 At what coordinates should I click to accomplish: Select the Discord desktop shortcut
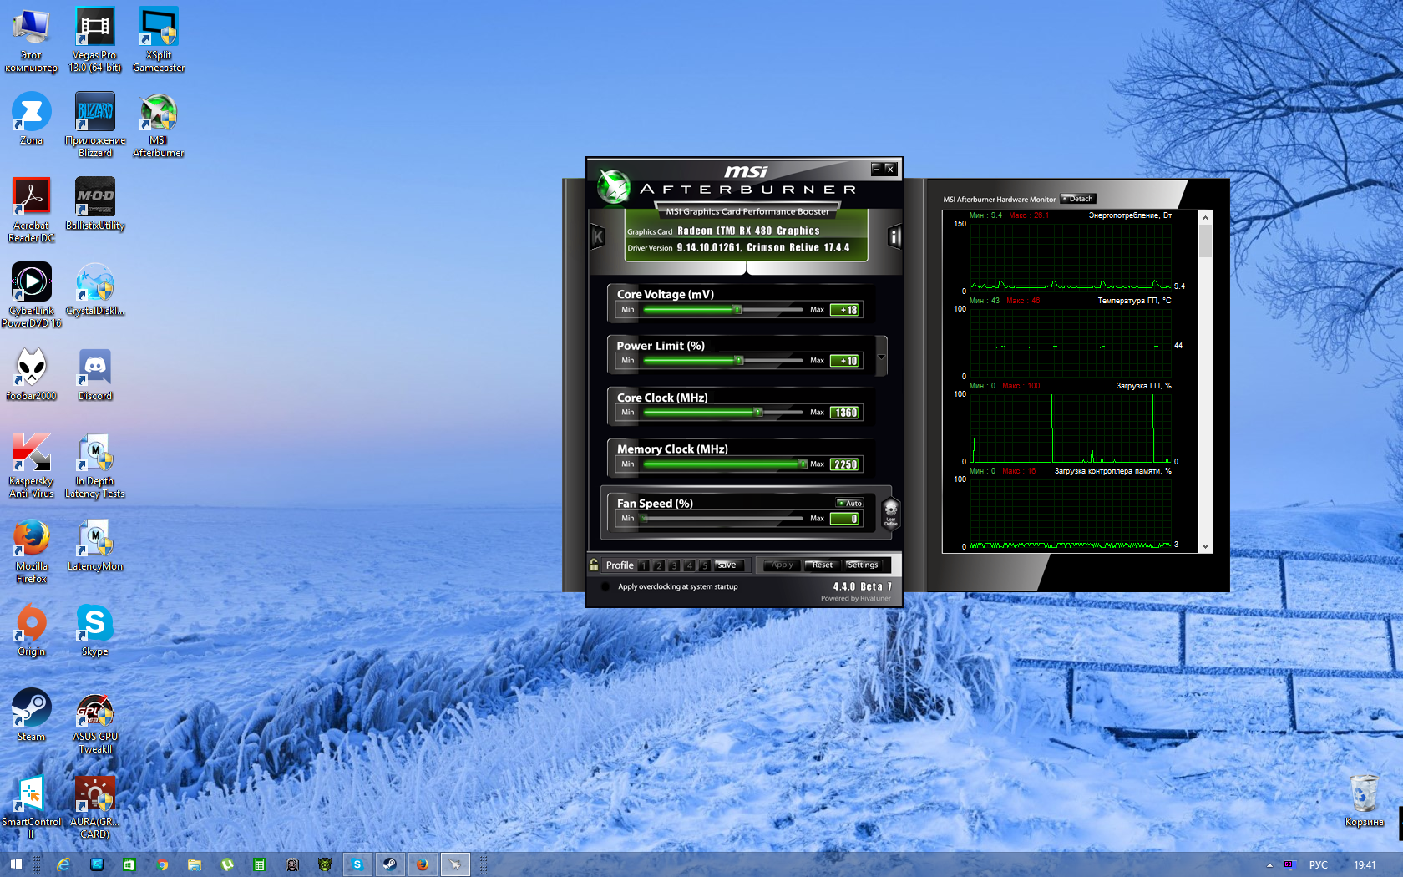(x=95, y=374)
